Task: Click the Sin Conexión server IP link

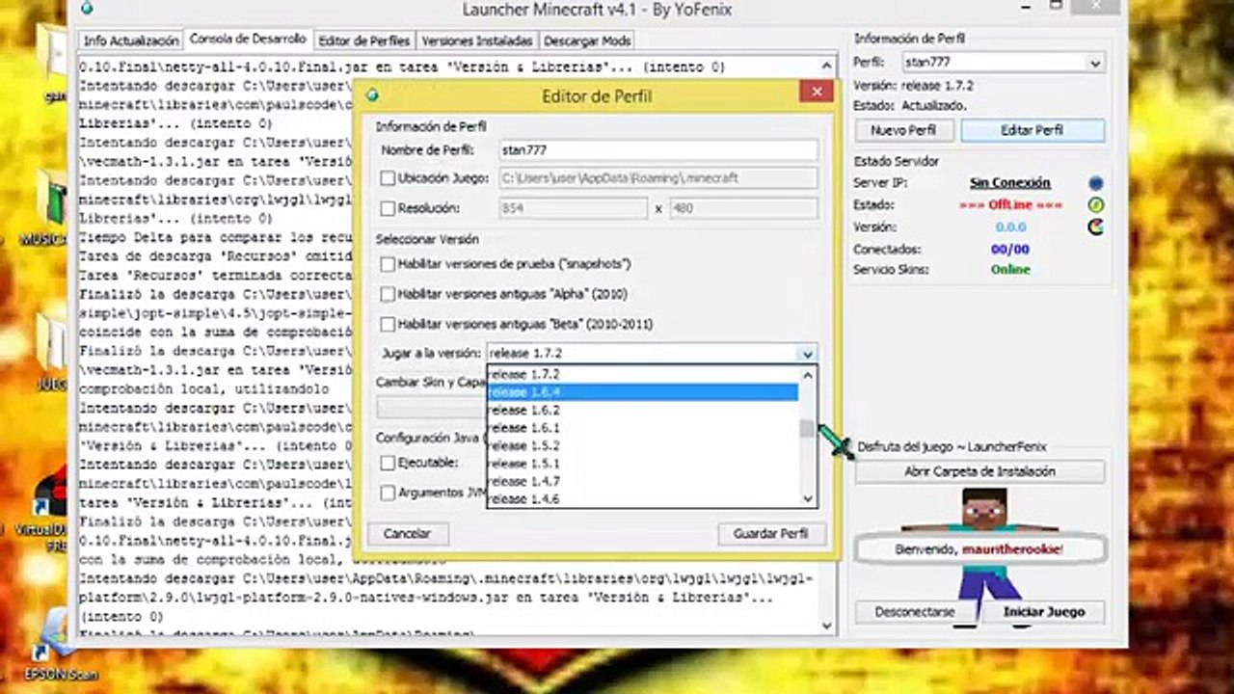Action: 1009,183
